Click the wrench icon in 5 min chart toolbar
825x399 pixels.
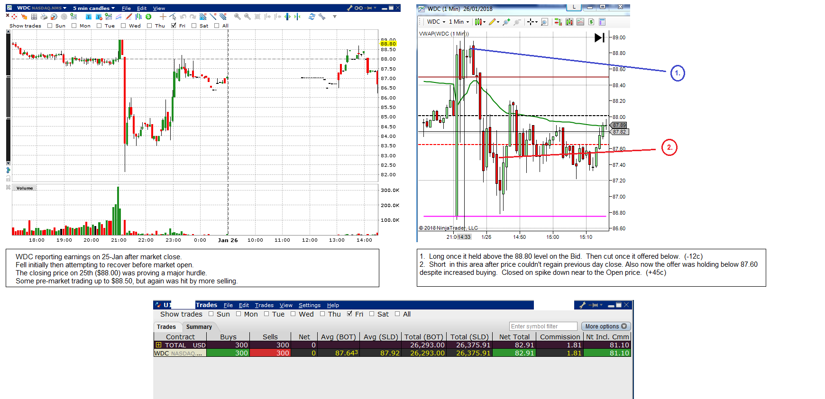(x=322, y=17)
